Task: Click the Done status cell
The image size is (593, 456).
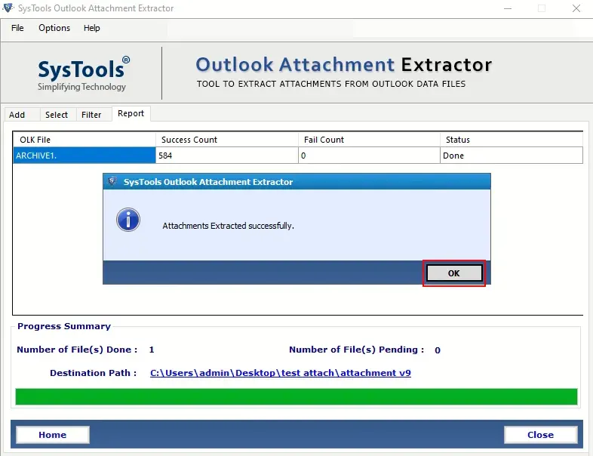Action: pos(512,156)
